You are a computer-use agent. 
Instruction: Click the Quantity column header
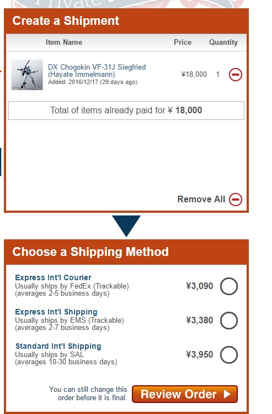[223, 42]
